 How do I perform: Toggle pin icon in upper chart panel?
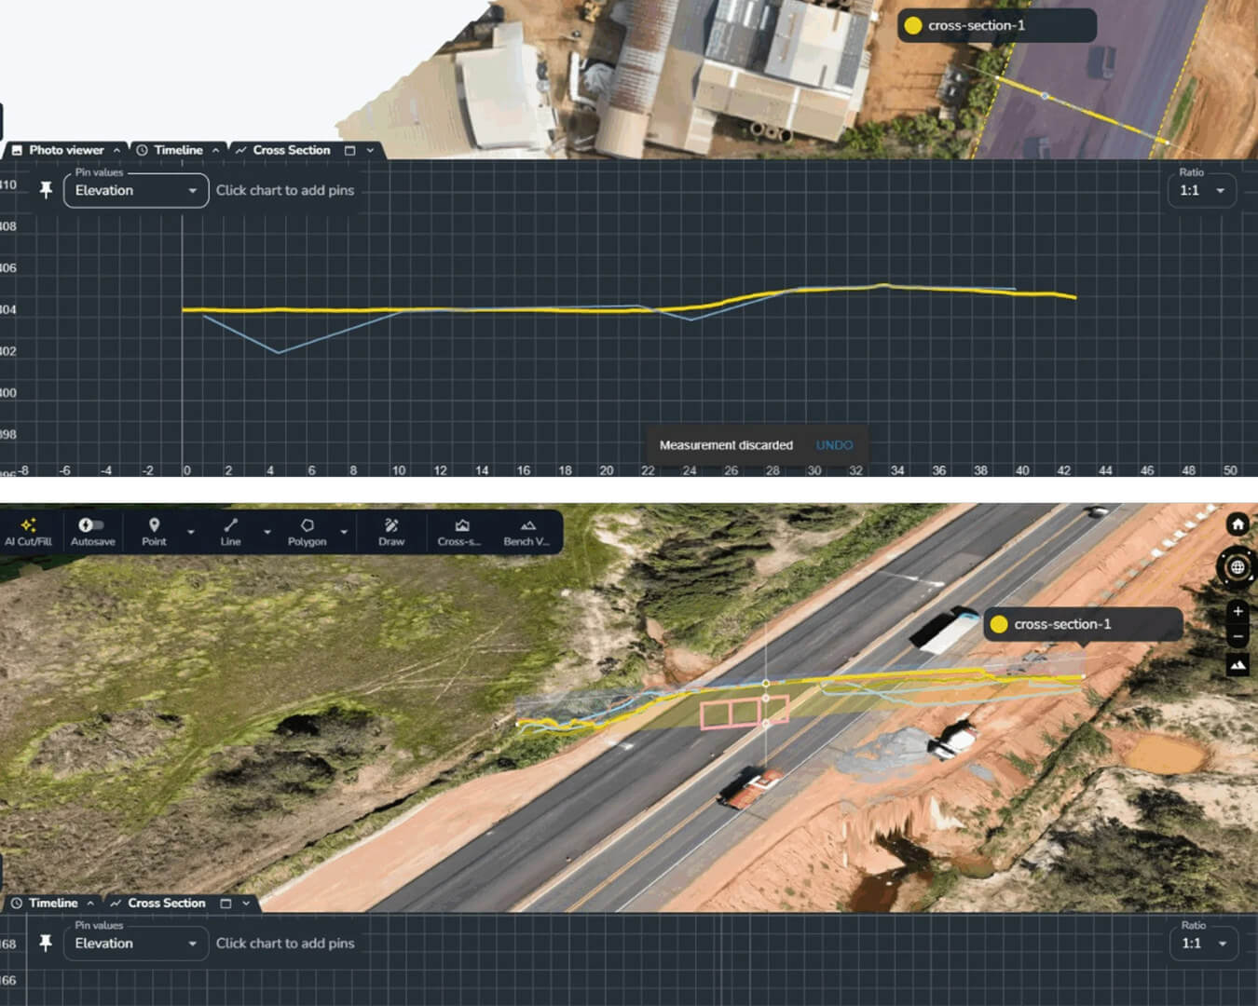coord(46,190)
